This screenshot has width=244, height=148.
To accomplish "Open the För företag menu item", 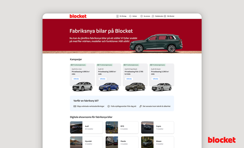I will coord(123,16).
